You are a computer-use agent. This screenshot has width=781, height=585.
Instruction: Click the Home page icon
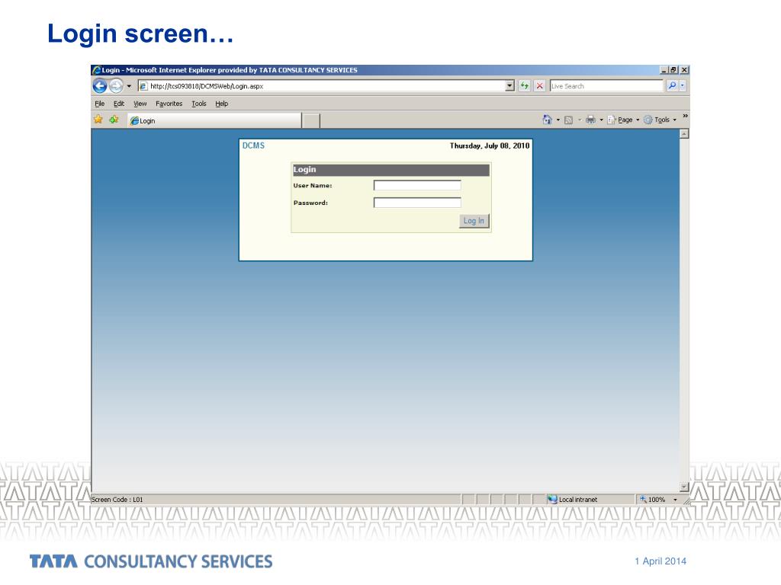click(x=547, y=120)
